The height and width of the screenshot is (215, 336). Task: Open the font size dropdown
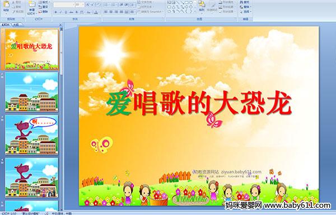[80, 4]
